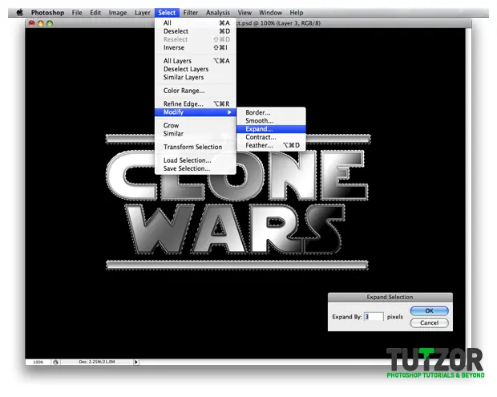
Task: Open the Layer menu
Action: point(143,13)
